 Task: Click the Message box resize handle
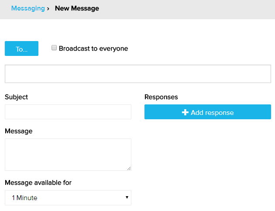point(129,168)
